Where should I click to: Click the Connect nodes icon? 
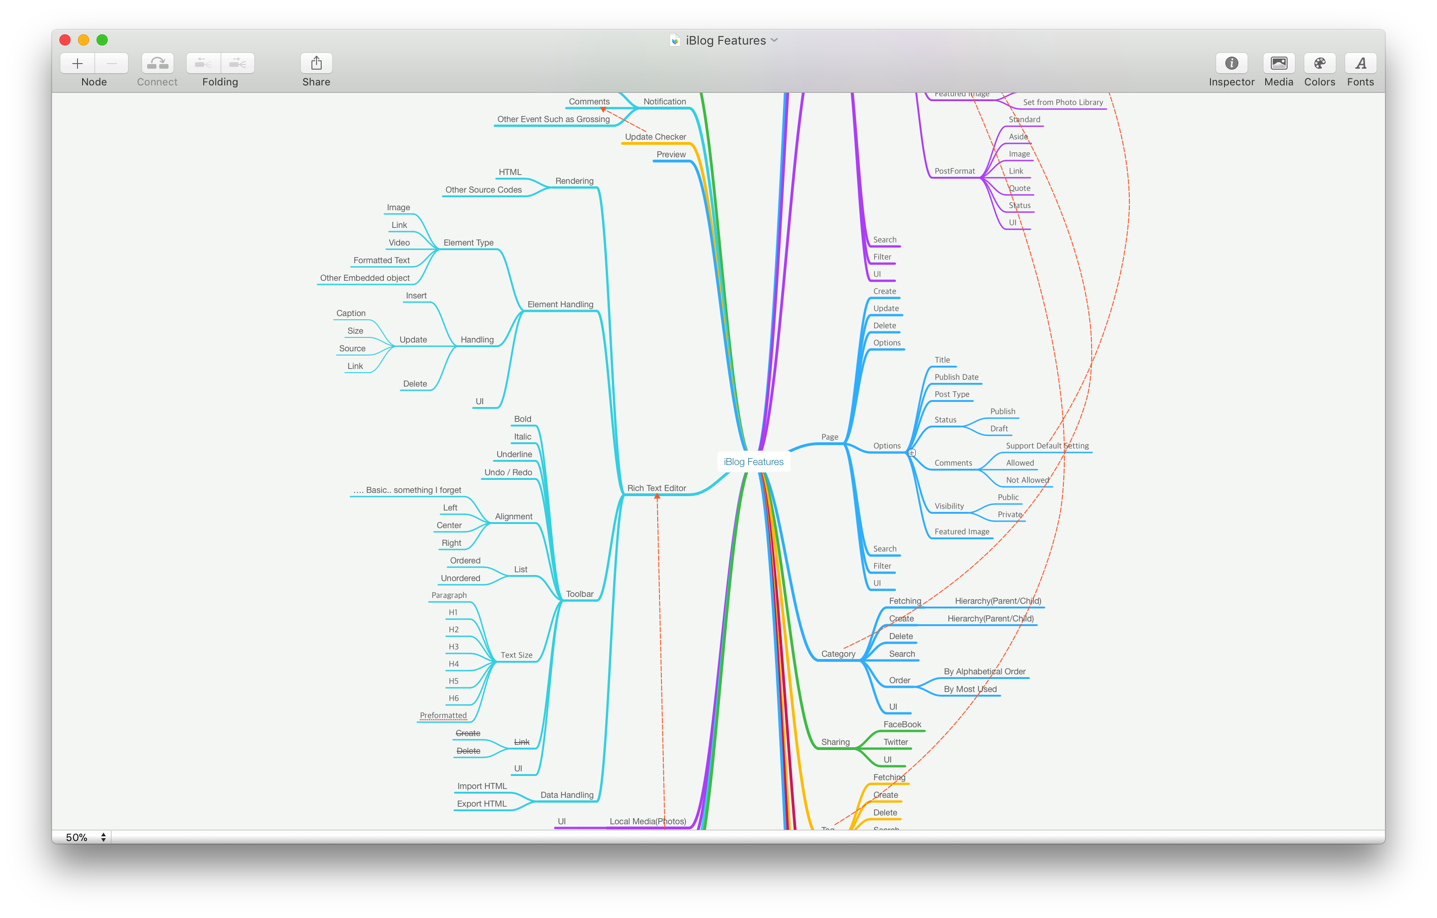coord(157,63)
